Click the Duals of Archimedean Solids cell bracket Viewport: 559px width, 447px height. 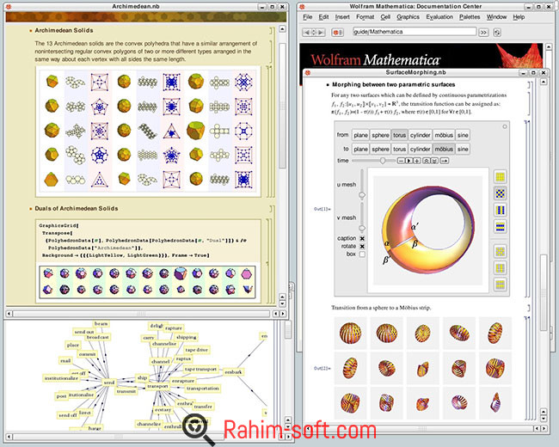click(272, 209)
